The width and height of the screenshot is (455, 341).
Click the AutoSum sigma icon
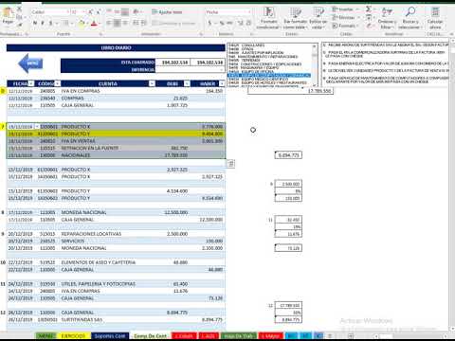(369, 9)
